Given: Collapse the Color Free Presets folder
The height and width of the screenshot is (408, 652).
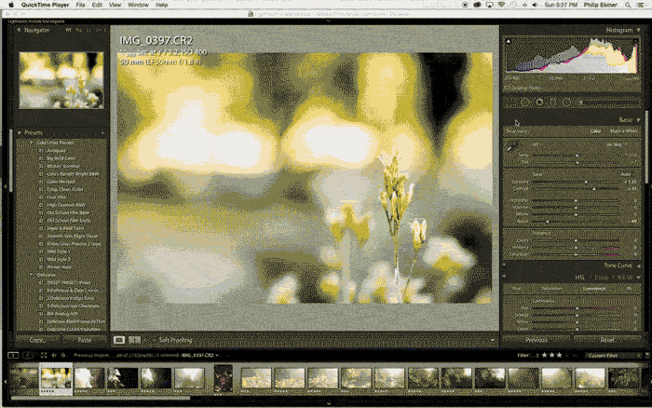Looking at the screenshot, I should click(x=31, y=143).
